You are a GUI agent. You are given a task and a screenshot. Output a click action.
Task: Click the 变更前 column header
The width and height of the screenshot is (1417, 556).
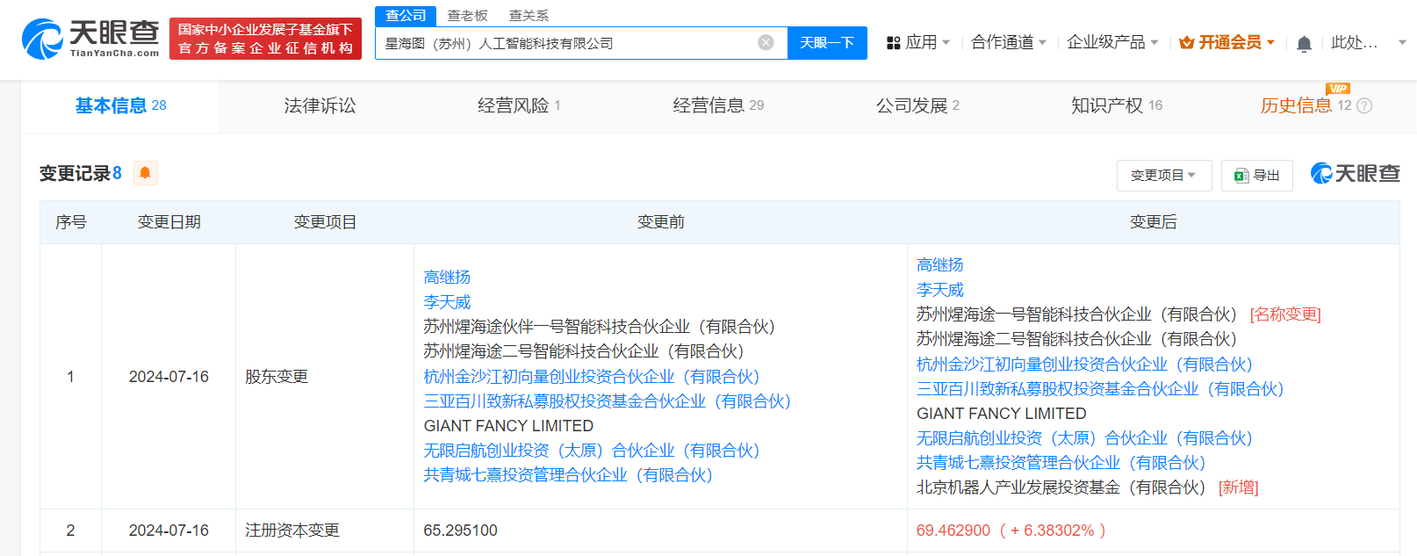point(660,222)
